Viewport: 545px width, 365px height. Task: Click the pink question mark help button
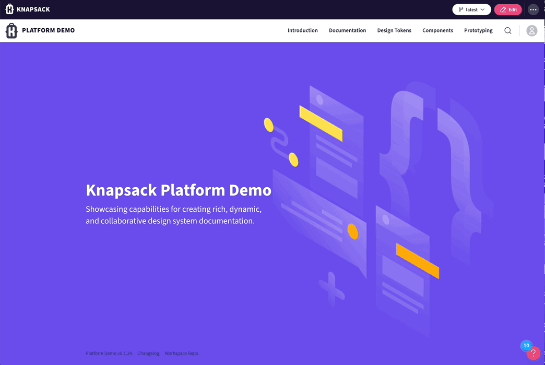[533, 353]
